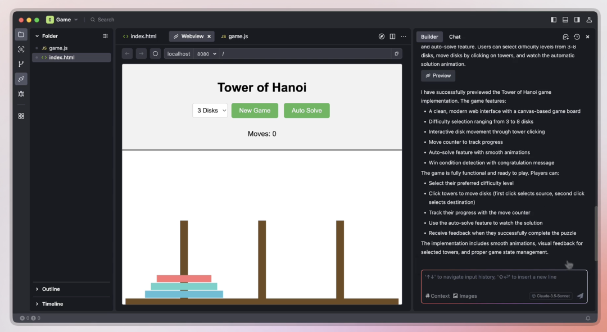Click the notification bell in status bar
This screenshot has height=332, width=607.
(588, 318)
